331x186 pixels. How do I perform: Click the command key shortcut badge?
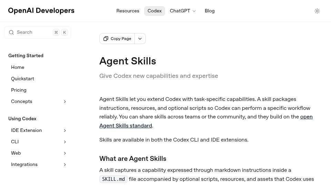click(x=56, y=32)
